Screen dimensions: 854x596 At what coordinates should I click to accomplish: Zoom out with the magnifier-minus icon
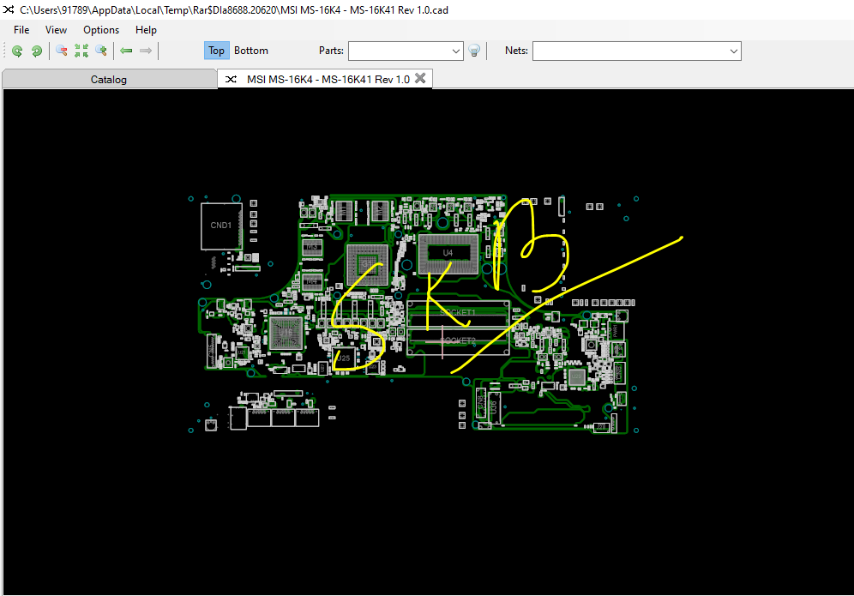(62, 51)
